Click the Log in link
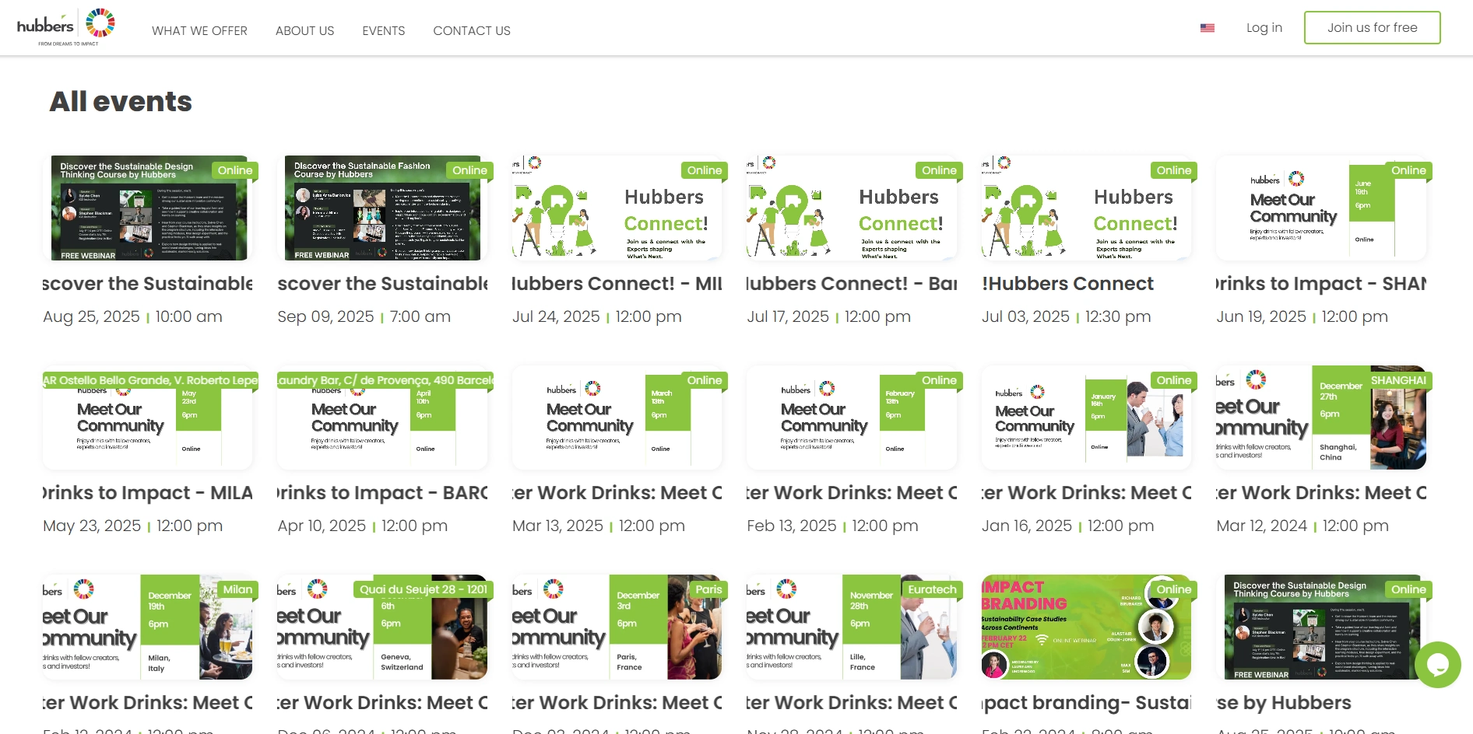The height and width of the screenshot is (734, 1473). pyautogui.click(x=1264, y=28)
